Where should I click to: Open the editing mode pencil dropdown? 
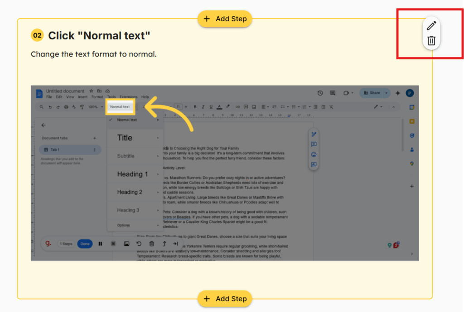click(378, 107)
